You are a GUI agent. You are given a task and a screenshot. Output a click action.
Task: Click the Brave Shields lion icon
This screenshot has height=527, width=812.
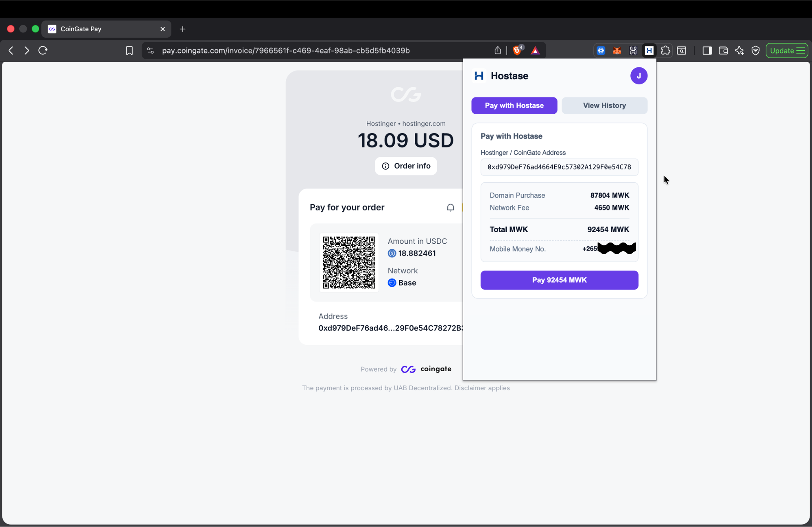(x=517, y=50)
